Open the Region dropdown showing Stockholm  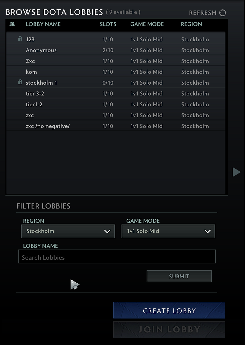(x=68, y=231)
